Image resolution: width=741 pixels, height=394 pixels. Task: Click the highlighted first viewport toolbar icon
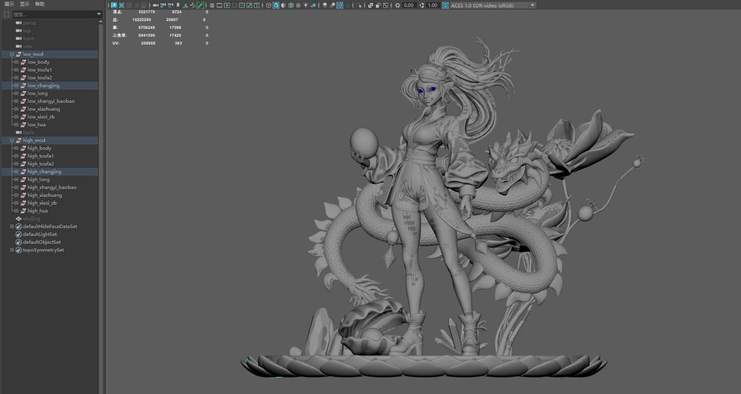pos(114,5)
